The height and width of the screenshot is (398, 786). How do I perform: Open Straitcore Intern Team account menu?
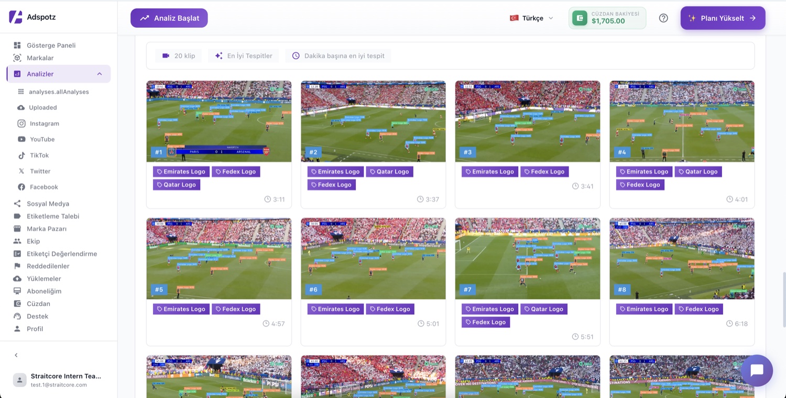click(59, 380)
